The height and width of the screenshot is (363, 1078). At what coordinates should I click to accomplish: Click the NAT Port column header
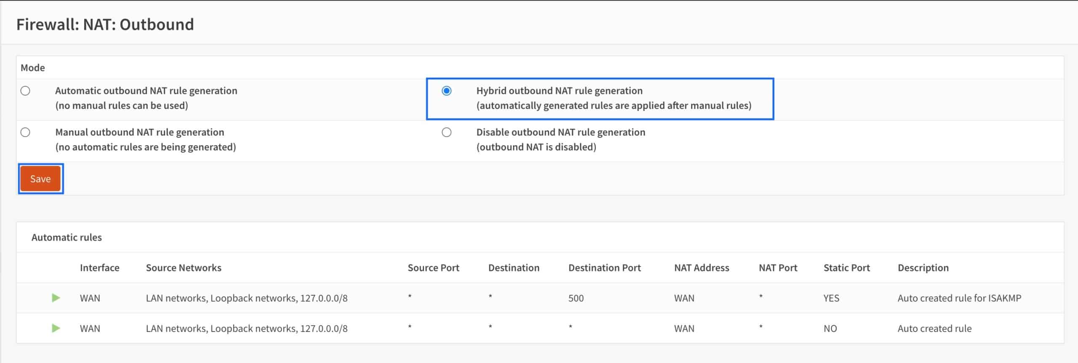point(778,268)
